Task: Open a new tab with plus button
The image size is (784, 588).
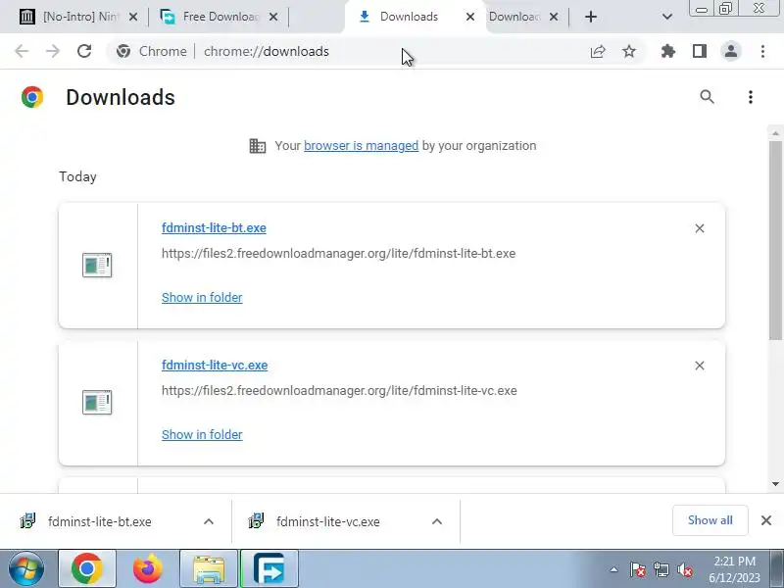Action: (591, 17)
